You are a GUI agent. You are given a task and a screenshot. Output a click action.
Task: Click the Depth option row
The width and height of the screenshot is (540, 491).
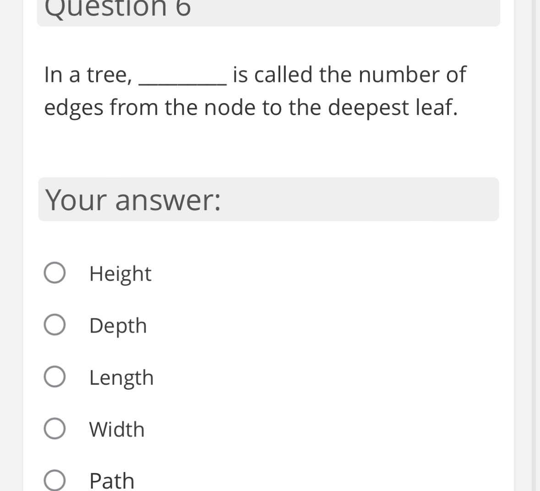click(183, 326)
